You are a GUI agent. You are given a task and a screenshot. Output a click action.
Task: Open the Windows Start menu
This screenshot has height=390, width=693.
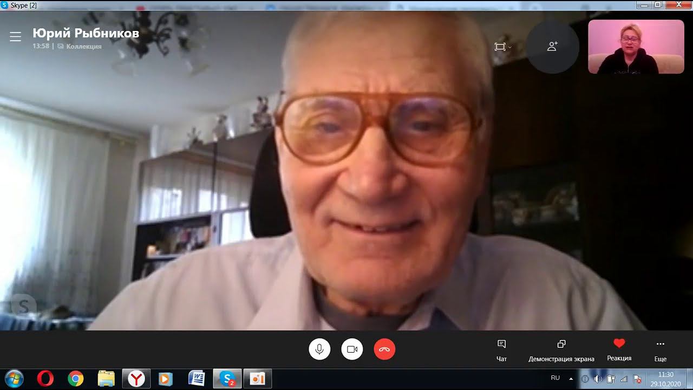tap(14, 379)
